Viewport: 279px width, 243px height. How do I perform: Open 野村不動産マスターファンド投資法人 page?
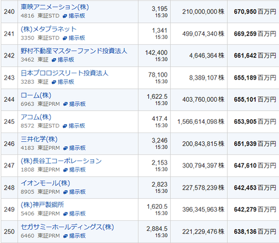74,51
